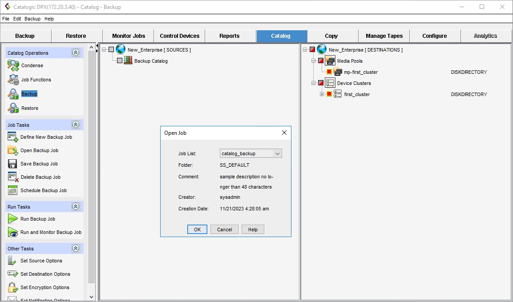The height and width of the screenshot is (302, 513).
Task: Click the Run Backup Job play icon
Action: [x=13, y=219]
